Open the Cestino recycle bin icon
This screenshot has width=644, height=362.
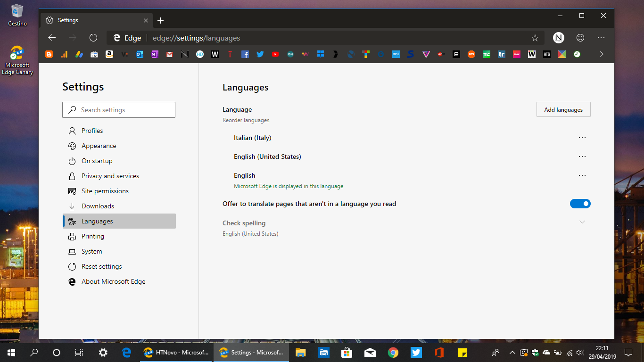coord(17,15)
